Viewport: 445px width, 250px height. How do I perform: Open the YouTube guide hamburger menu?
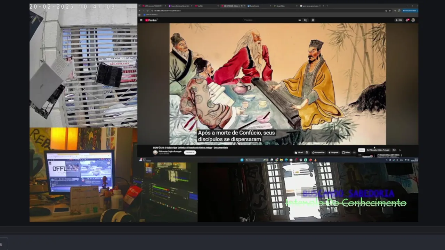141,20
